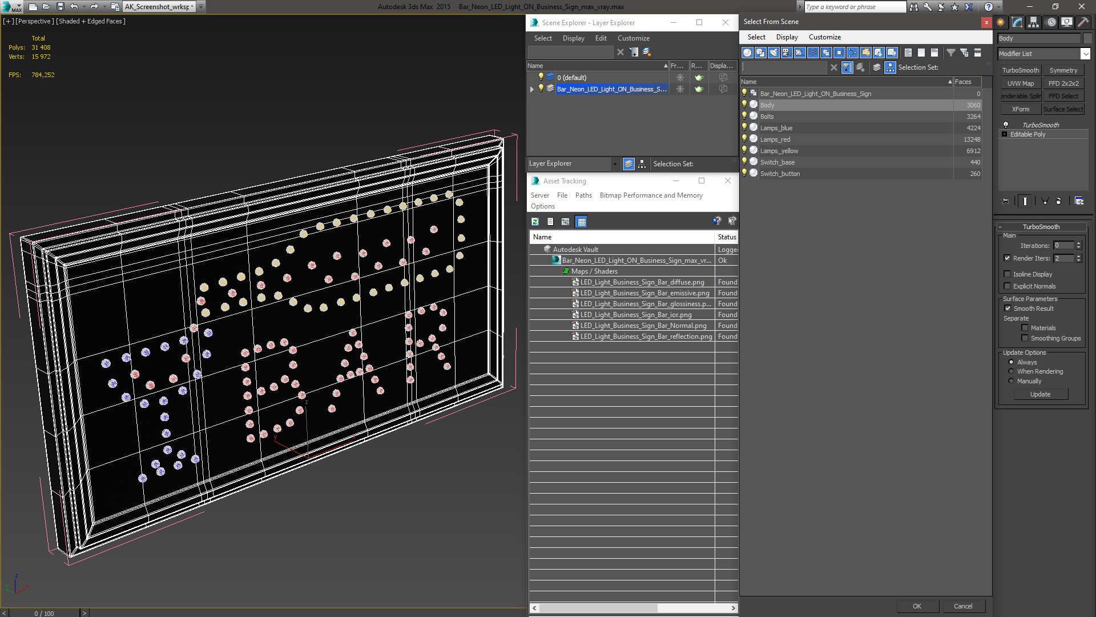
Task: Toggle the Sort by Hierarchy icon
Action: point(890,67)
